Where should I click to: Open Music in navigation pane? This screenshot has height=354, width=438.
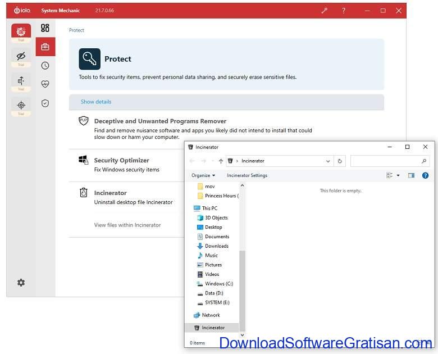click(207, 255)
